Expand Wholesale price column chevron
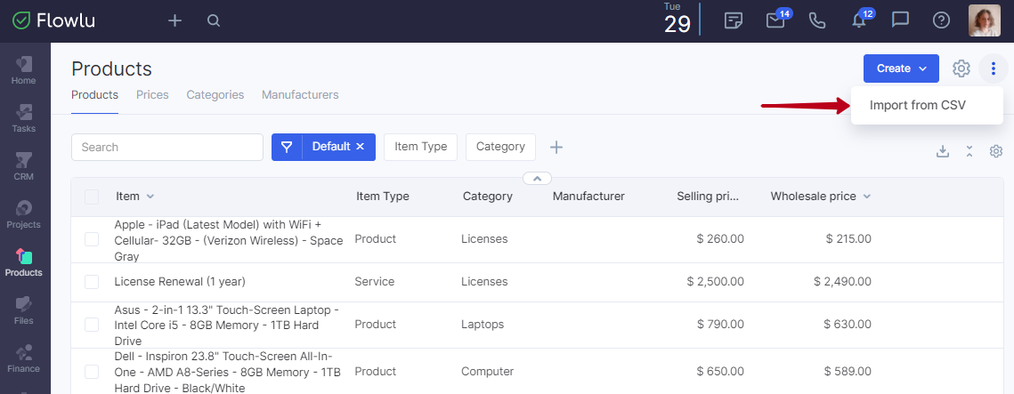The height and width of the screenshot is (394, 1014). 866,197
